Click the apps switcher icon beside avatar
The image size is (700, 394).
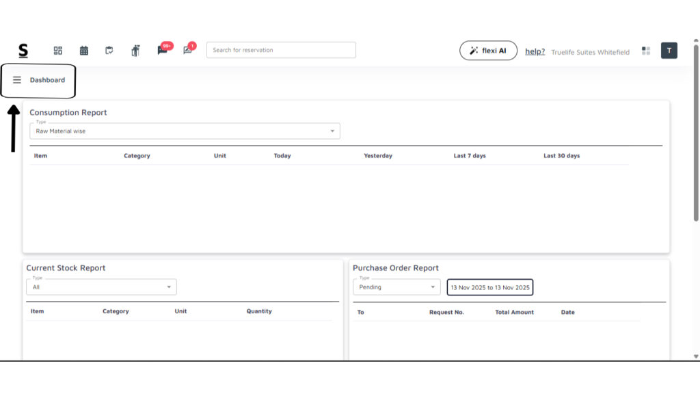pyautogui.click(x=646, y=51)
